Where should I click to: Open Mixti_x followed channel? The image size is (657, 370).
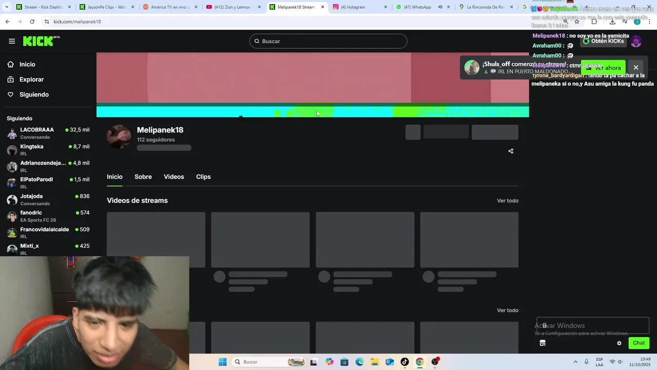pos(48,249)
